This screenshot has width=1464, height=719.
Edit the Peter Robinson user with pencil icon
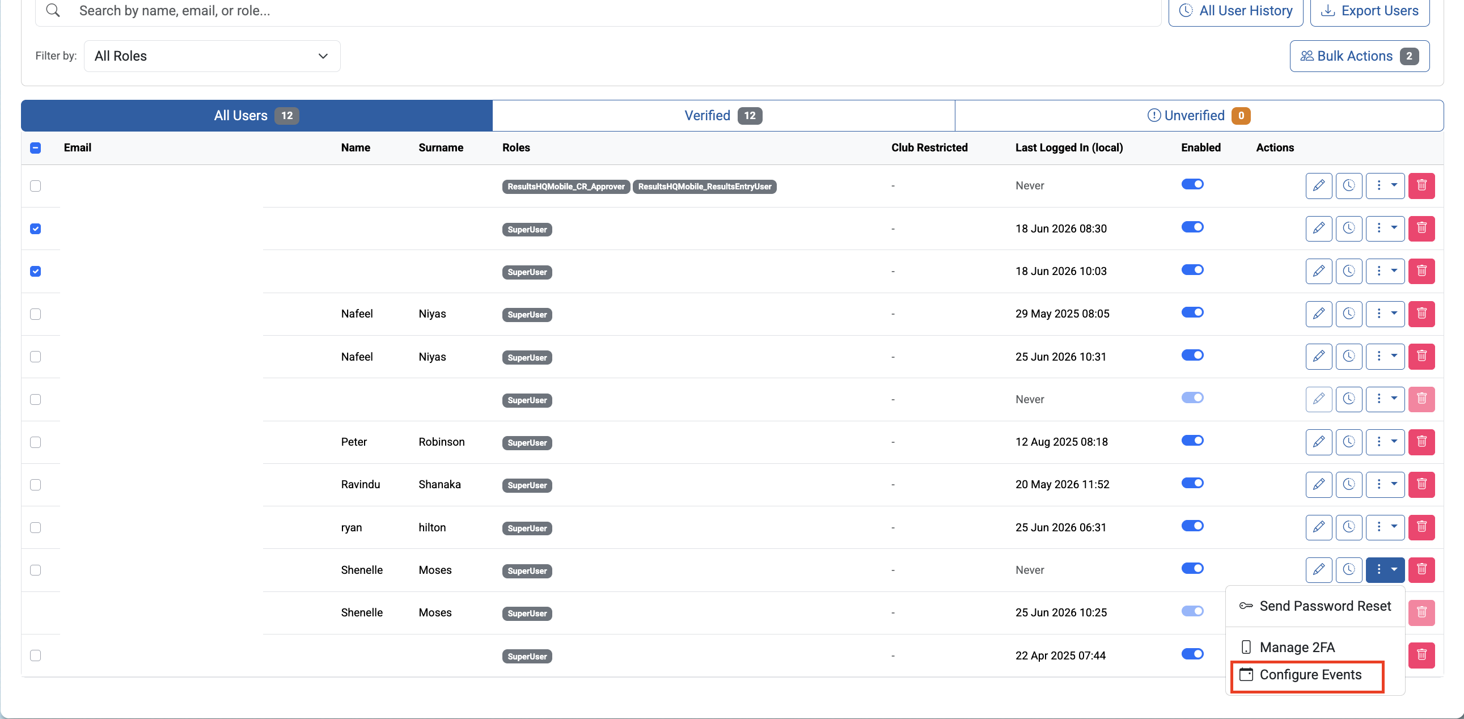[x=1318, y=442]
